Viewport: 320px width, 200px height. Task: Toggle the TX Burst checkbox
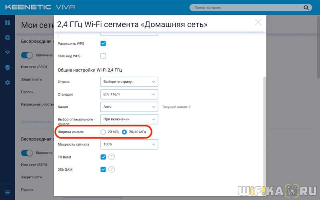click(103, 157)
